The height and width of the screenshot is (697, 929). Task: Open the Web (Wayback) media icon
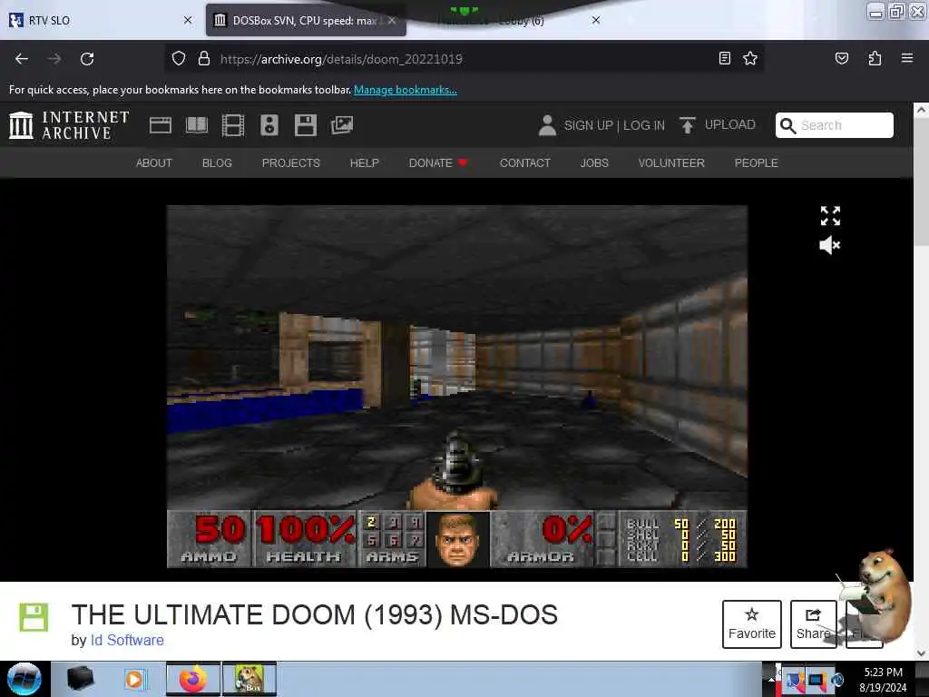tap(160, 125)
